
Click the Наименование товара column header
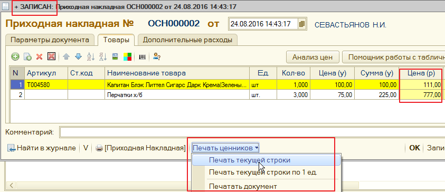pyautogui.click(x=177, y=73)
